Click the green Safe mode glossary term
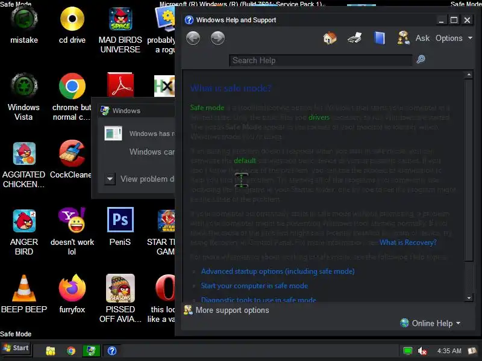 (x=207, y=108)
